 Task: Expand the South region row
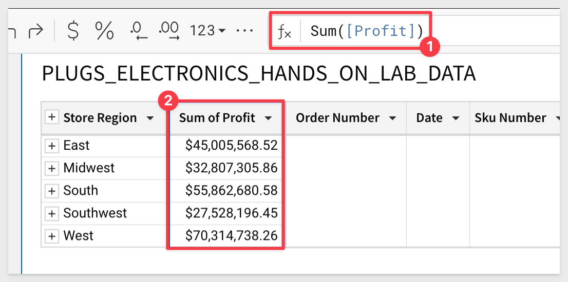[52, 191]
